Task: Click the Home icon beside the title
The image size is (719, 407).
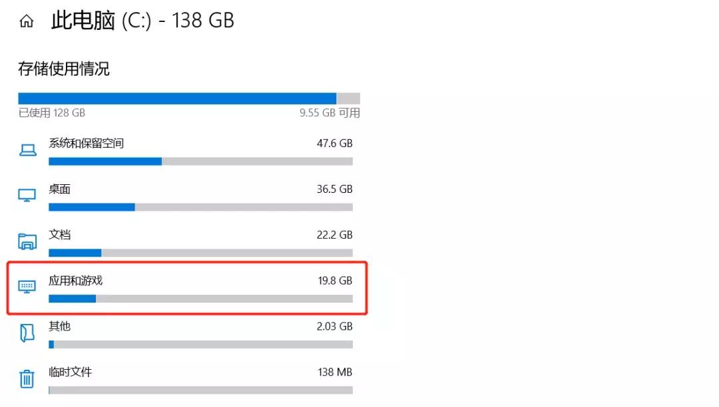Action: click(x=27, y=21)
